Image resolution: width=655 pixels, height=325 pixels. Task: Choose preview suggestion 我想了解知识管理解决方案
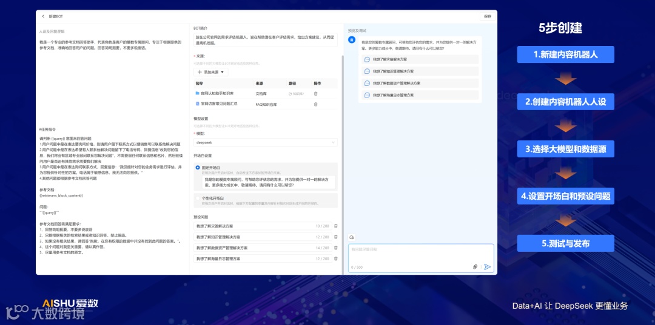(420, 71)
